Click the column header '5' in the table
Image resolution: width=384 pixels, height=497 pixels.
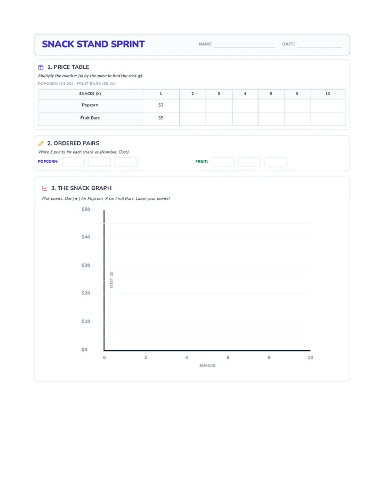(271, 94)
